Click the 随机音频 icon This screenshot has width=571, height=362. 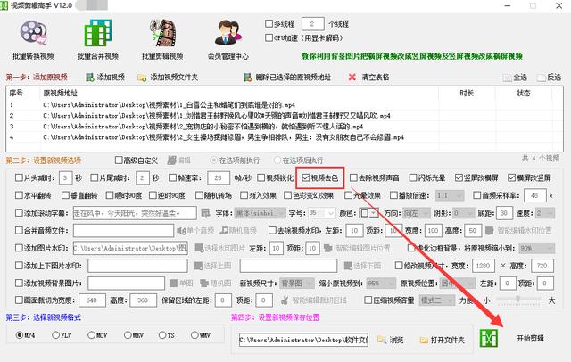(223, 230)
